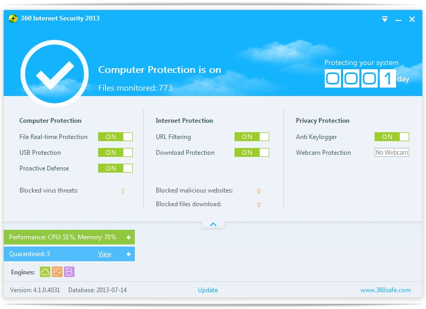Image resolution: width=426 pixels, height=309 pixels.
Task: Click the Internet Protection heading
Action: click(x=184, y=121)
